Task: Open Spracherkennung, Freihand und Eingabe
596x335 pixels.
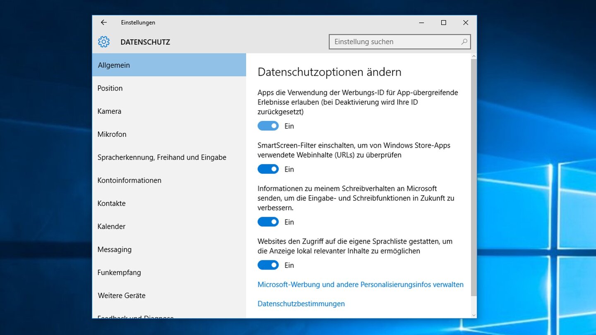Action: tap(169, 158)
